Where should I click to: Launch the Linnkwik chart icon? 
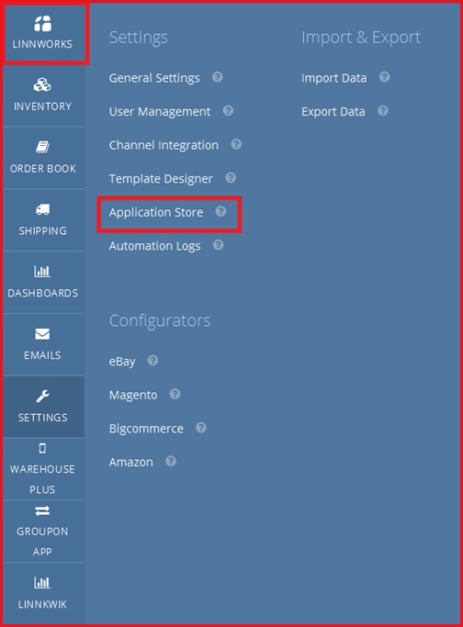click(42, 583)
